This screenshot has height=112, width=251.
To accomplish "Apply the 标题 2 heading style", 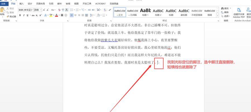I will (158, 12).
